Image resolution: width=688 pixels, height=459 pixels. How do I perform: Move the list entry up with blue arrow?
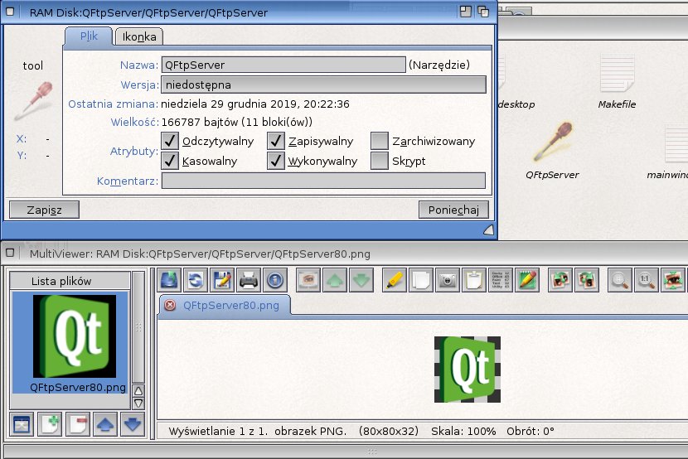pos(105,424)
